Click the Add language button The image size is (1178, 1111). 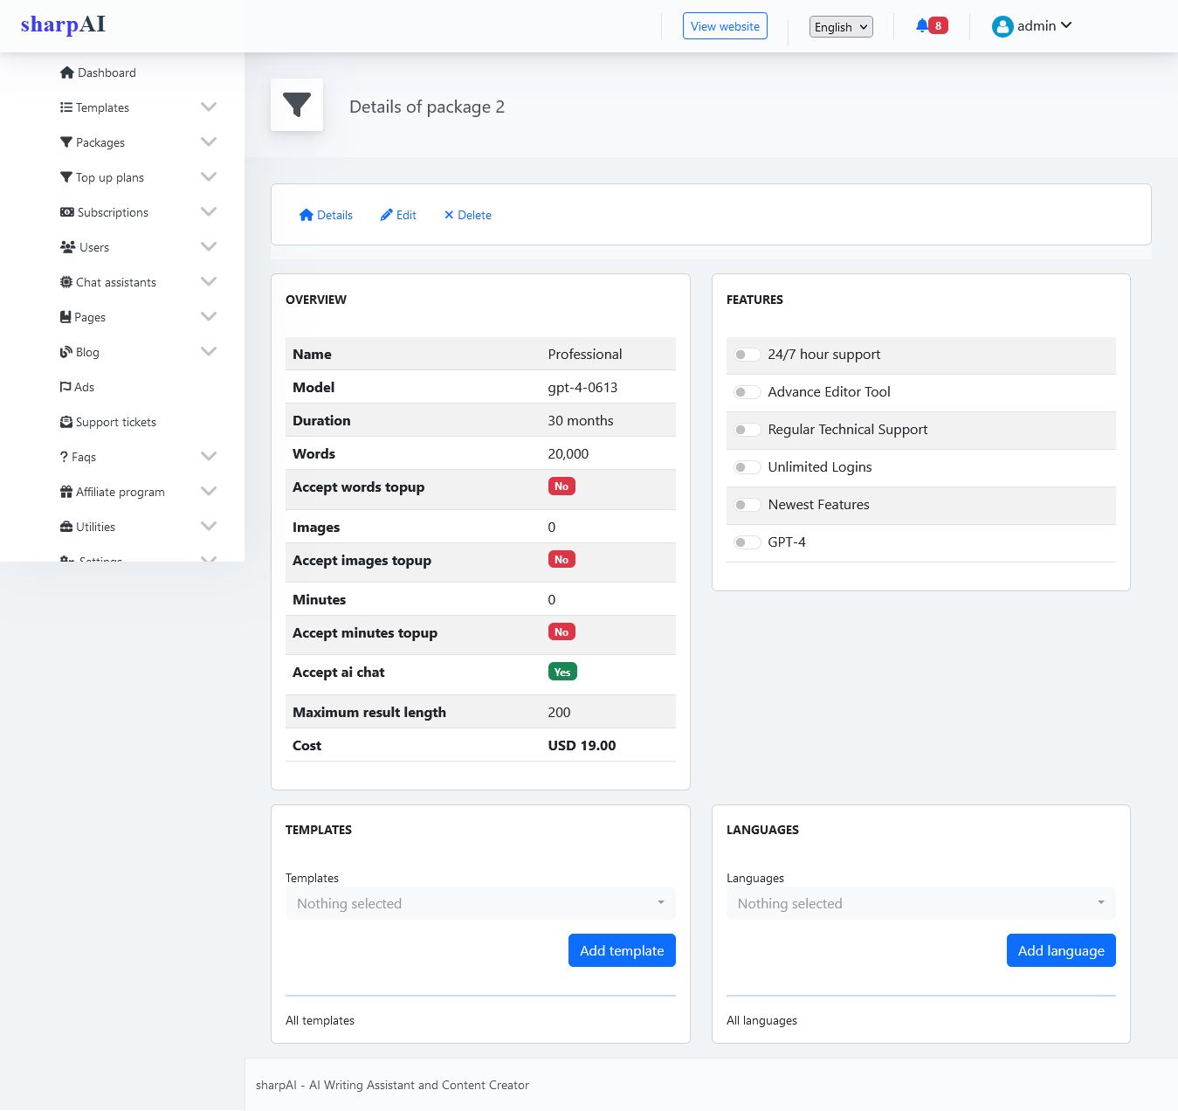pyautogui.click(x=1061, y=950)
